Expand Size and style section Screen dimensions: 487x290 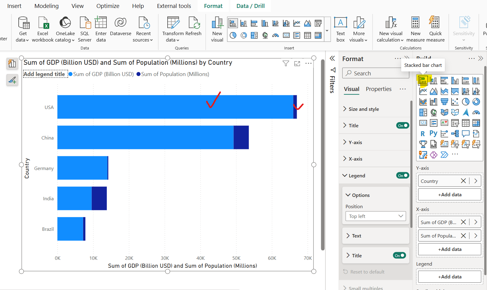(x=363, y=109)
